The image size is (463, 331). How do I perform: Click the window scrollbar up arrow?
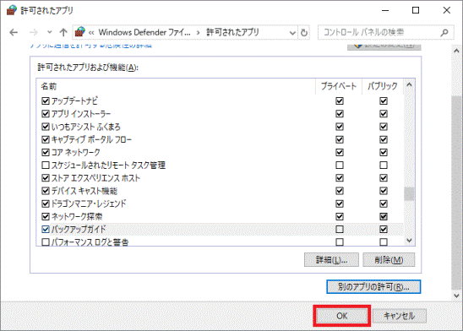coord(456,51)
